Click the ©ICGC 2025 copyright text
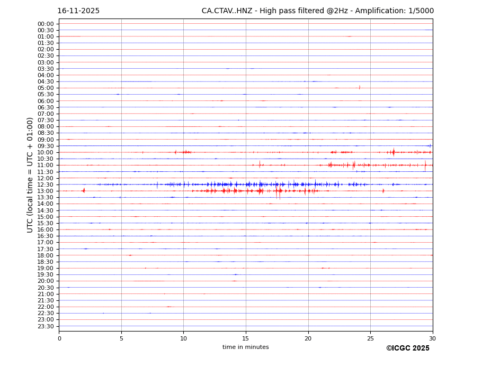The image size is (491, 368). tap(407, 348)
